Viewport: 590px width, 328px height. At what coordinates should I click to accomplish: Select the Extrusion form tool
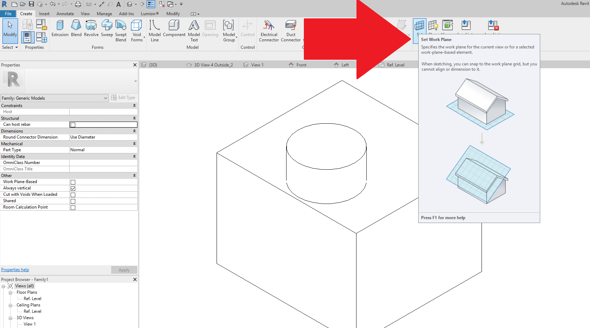pyautogui.click(x=60, y=28)
